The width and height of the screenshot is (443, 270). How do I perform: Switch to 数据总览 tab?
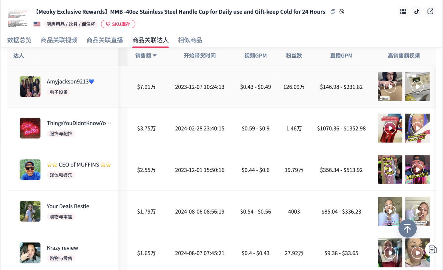[x=19, y=40]
